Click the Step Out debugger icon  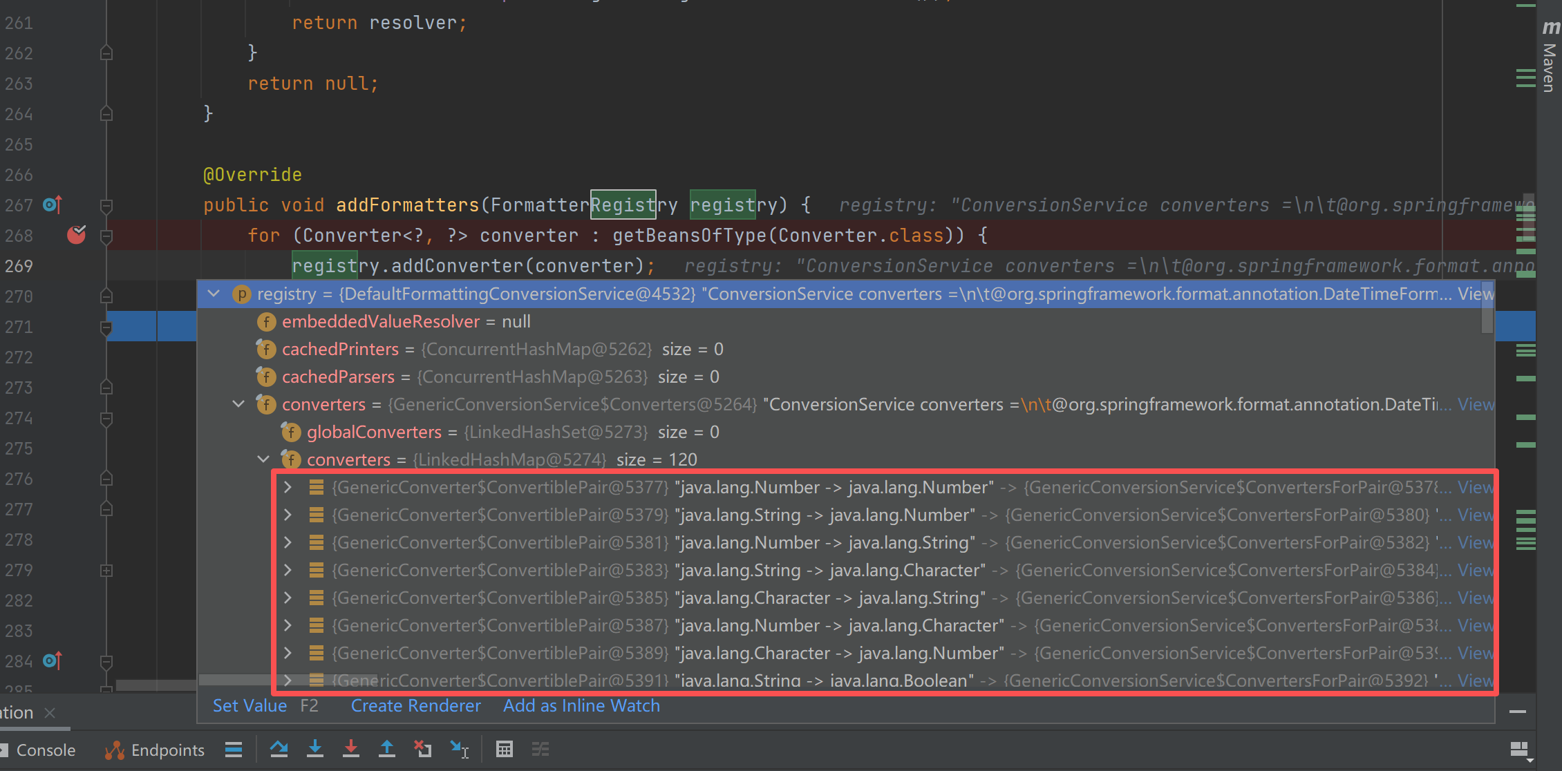[387, 749]
